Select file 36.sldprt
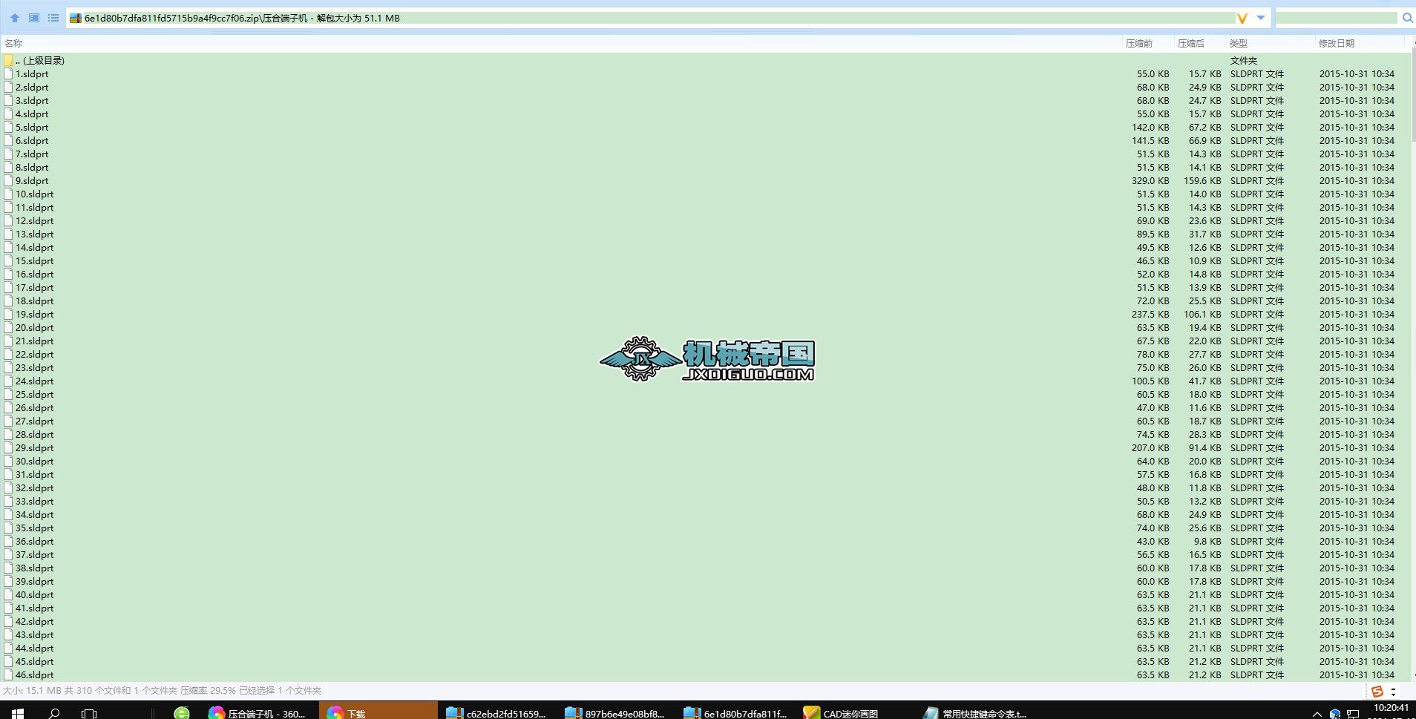The width and height of the screenshot is (1416, 719). [x=35, y=541]
